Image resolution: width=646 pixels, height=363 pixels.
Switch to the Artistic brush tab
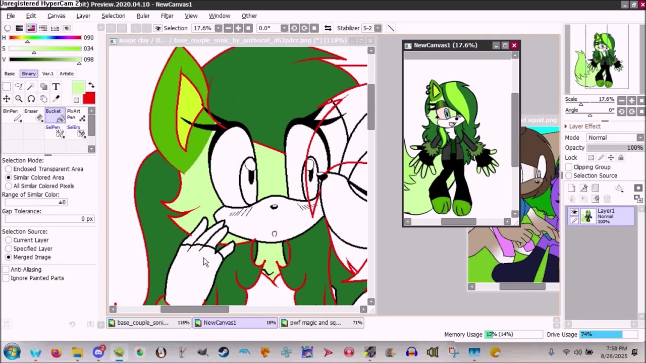pyautogui.click(x=67, y=74)
